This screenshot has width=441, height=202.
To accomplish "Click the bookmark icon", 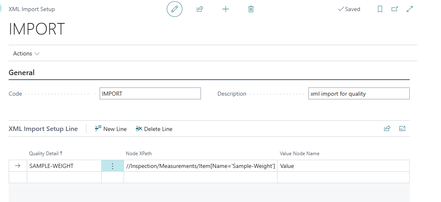I will (x=380, y=9).
